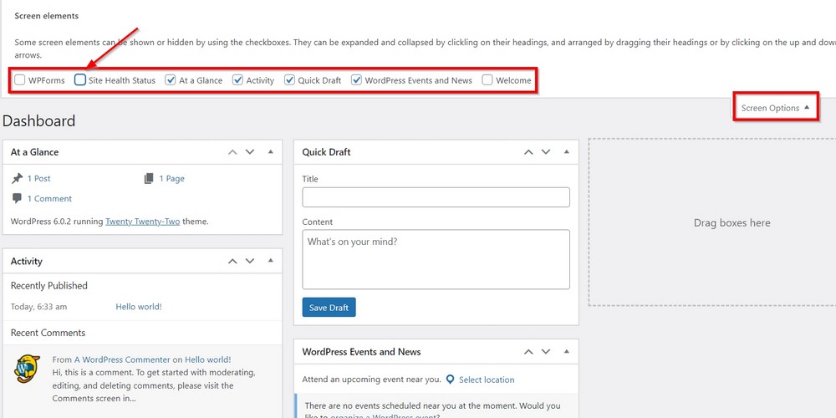Collapse the Screen Options tab
Screen dimensions: 836x418
point(775,108)
